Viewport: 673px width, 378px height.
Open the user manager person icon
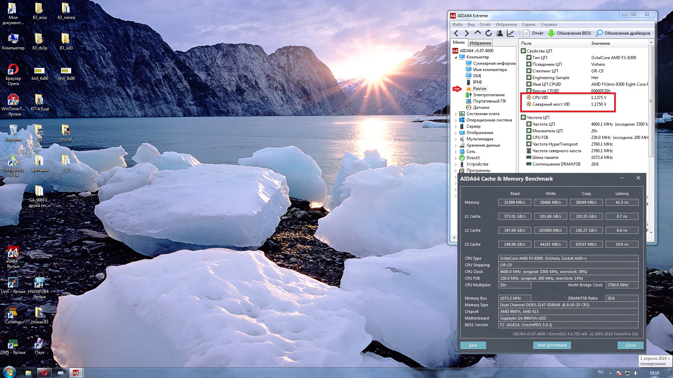499,33
